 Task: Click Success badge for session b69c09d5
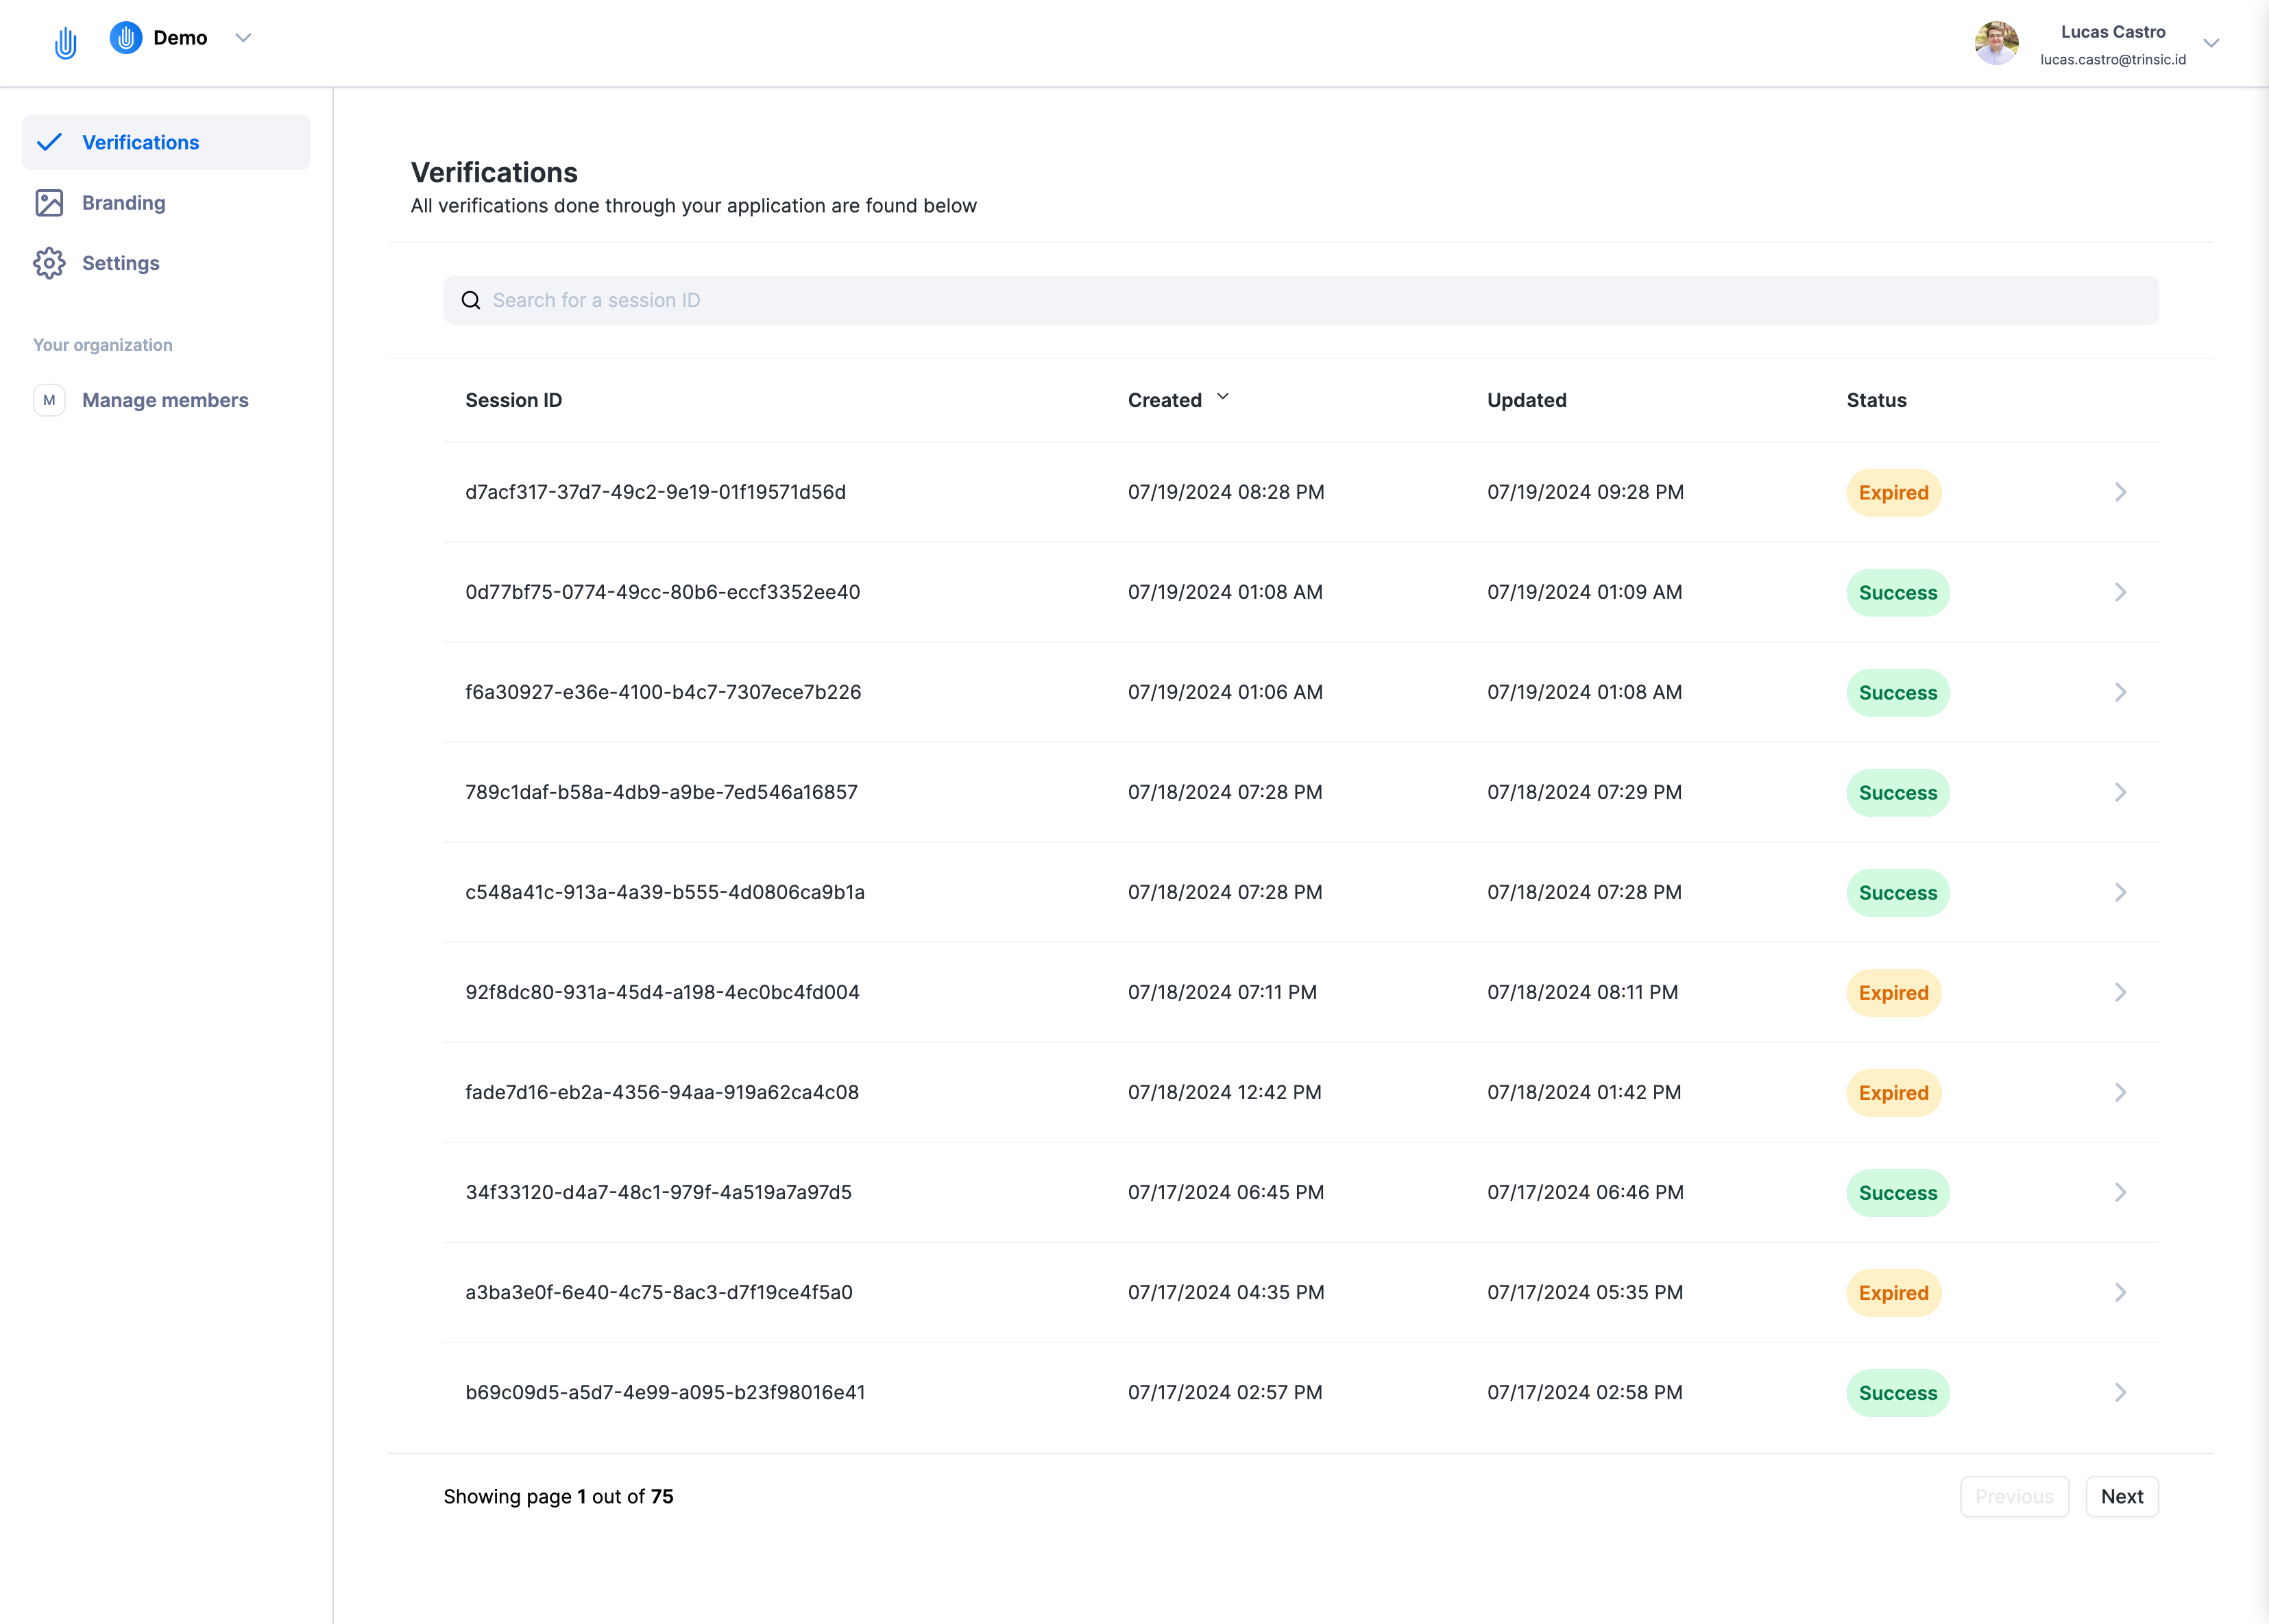click(1898, 1393)
